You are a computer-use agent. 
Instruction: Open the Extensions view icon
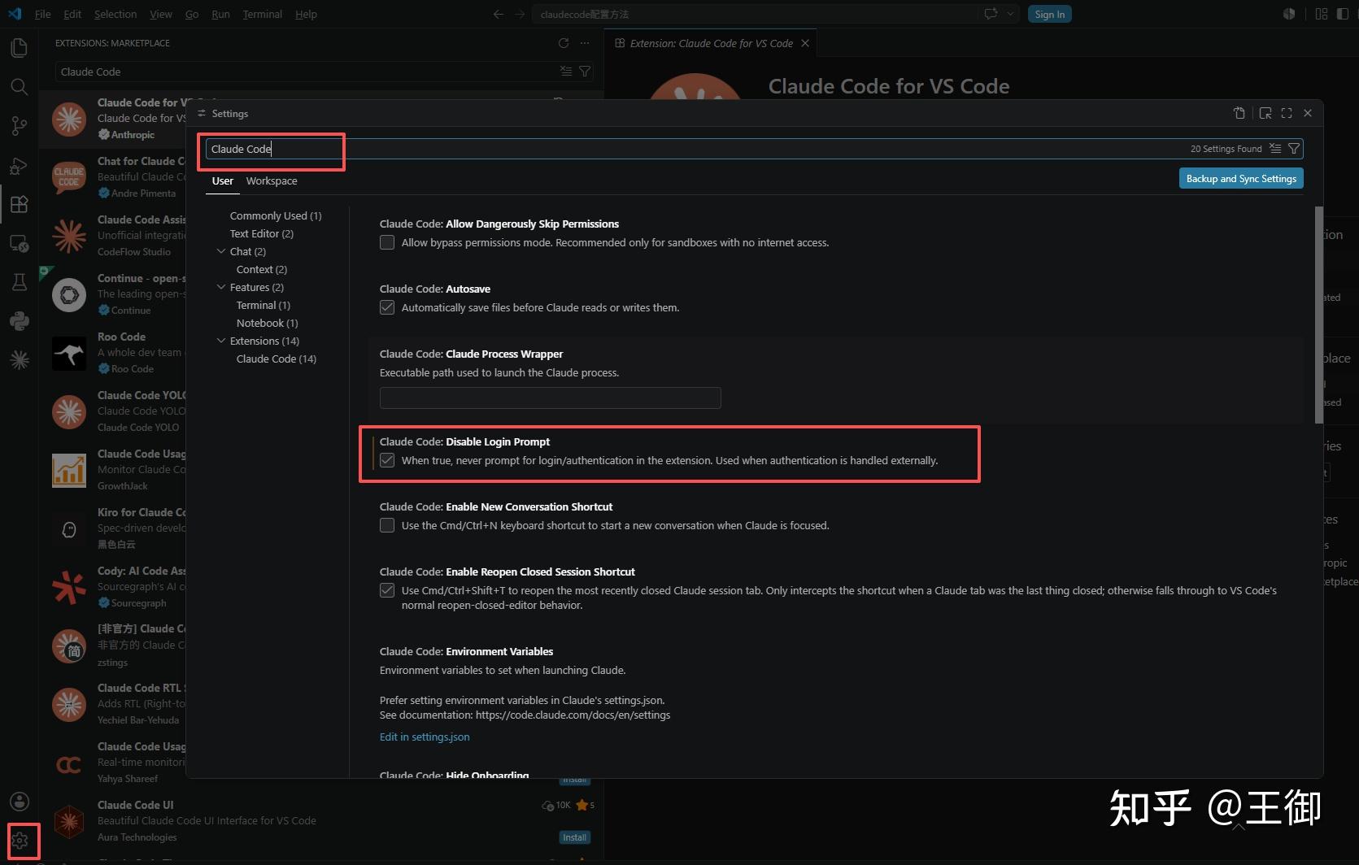click(20, 204)
